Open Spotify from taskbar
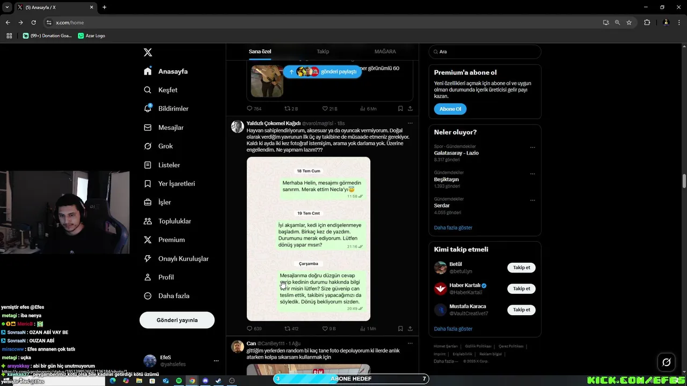Screen dimensions: 687x386 click(x=179, y=381)
